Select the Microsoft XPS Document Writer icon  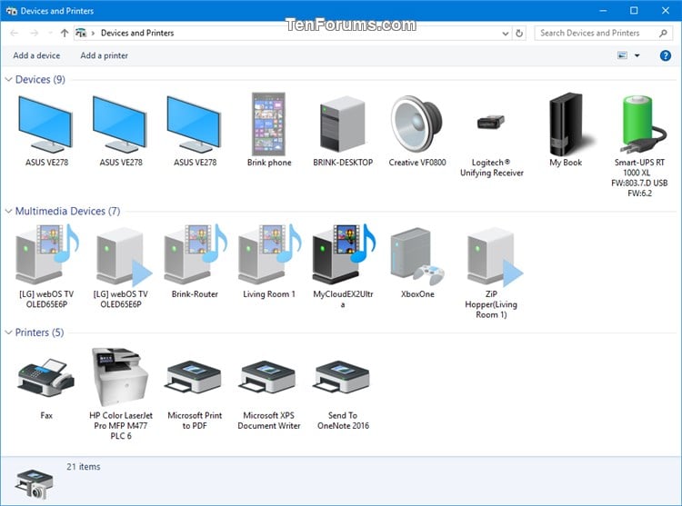(x=268, y=377)
